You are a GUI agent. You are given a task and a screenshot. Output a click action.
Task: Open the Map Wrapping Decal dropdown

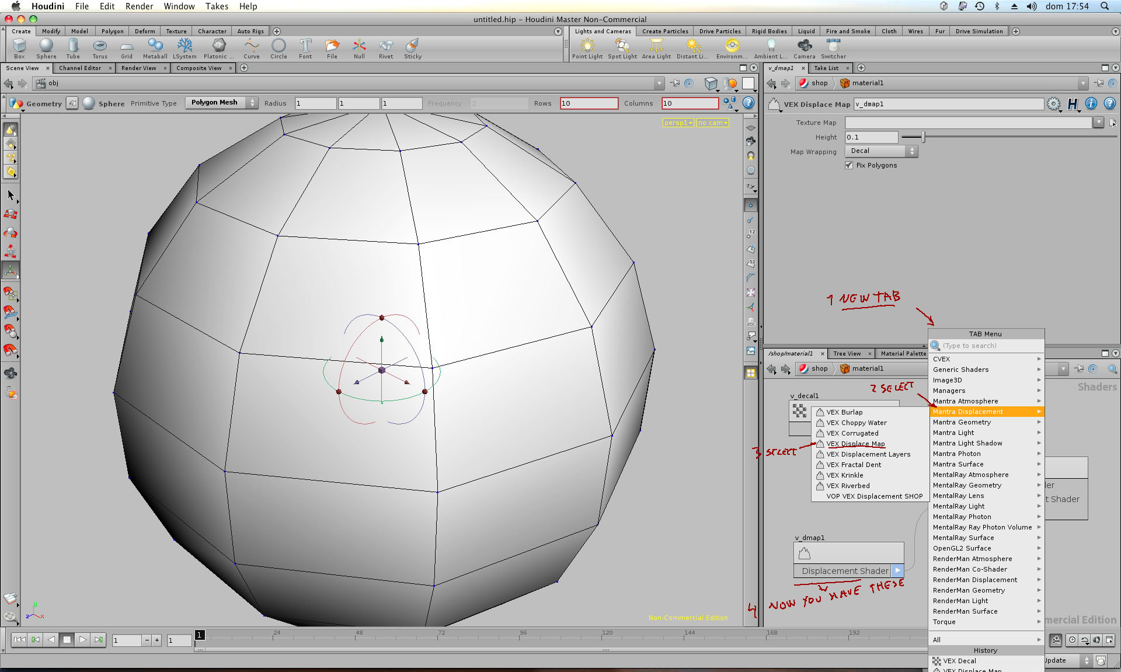click(x=882, y=151)
